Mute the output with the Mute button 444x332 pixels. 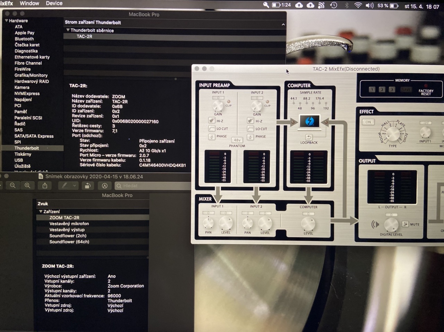pyautogui.click(x=405, y=224)
